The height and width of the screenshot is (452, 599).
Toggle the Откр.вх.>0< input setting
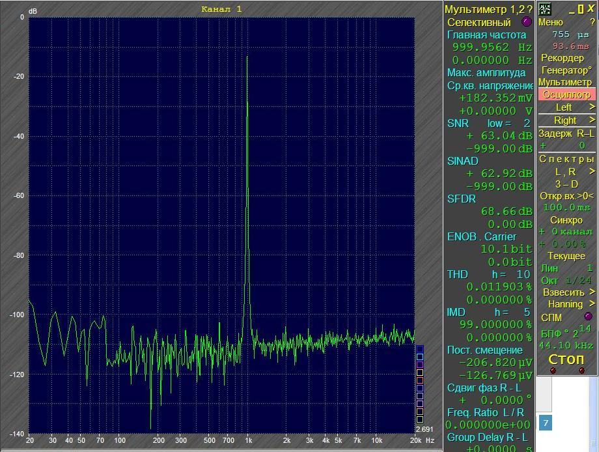click(x=566, y=196)
